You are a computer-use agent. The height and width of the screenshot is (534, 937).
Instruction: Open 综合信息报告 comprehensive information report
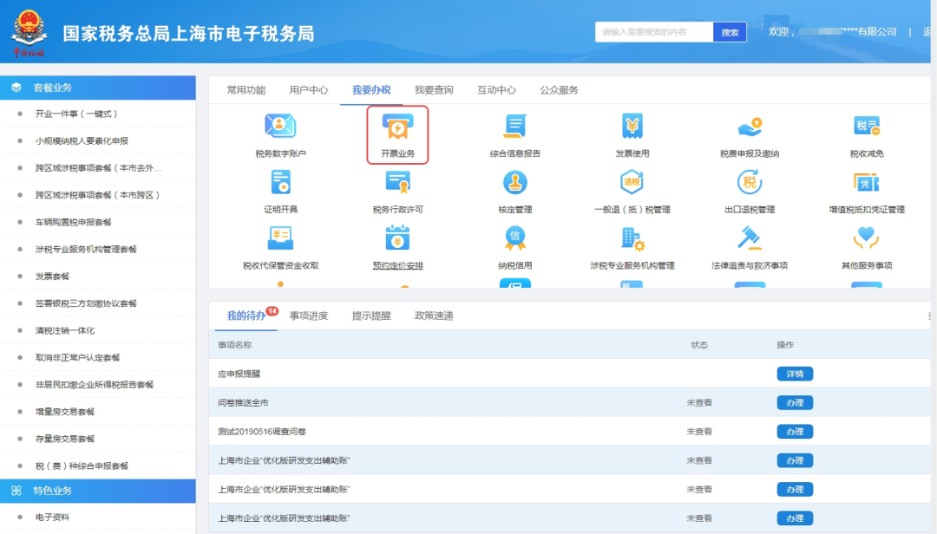(514, 134)
